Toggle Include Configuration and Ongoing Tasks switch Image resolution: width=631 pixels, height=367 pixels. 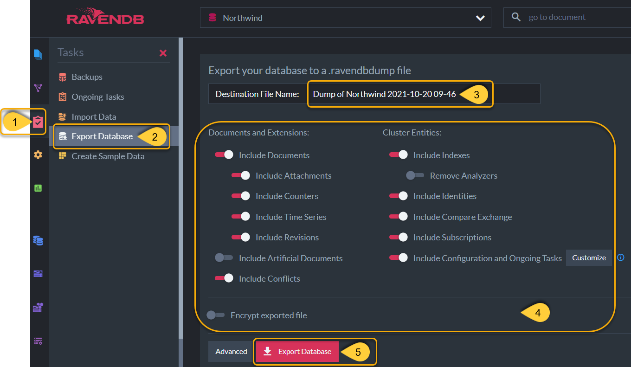tap(398, 258)
